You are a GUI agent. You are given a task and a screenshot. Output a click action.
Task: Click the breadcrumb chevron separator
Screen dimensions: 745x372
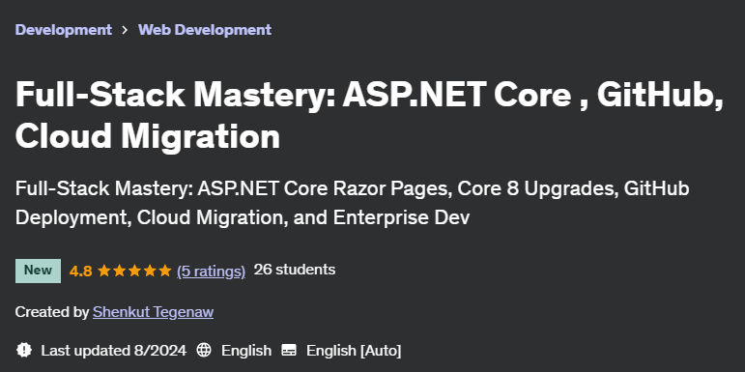125,30
